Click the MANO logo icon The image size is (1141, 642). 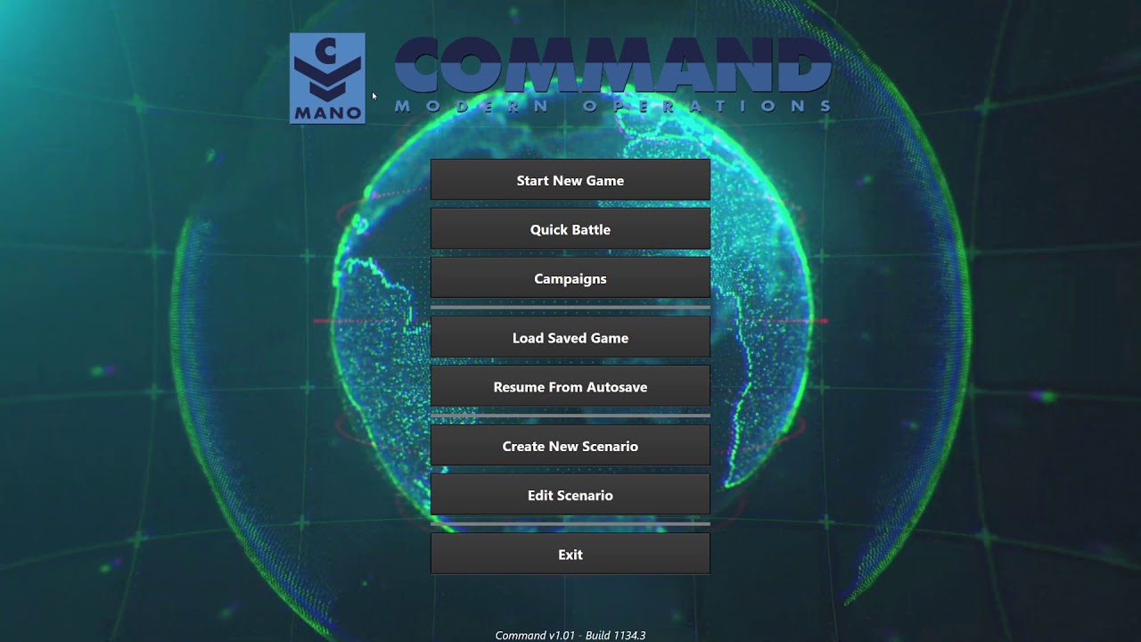[x=327, y=78]
